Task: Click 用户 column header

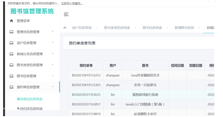Action: click(113, 65)
